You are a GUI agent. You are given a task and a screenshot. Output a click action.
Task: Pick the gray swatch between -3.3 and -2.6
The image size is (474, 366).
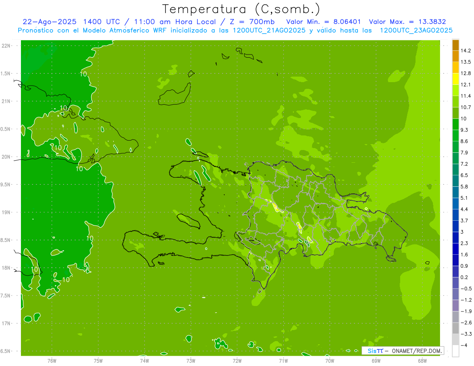pyautogui.click(x=455, y=328)
